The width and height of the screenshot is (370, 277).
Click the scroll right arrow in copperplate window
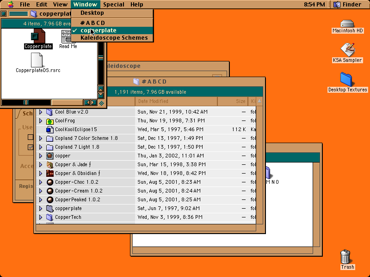94,102
